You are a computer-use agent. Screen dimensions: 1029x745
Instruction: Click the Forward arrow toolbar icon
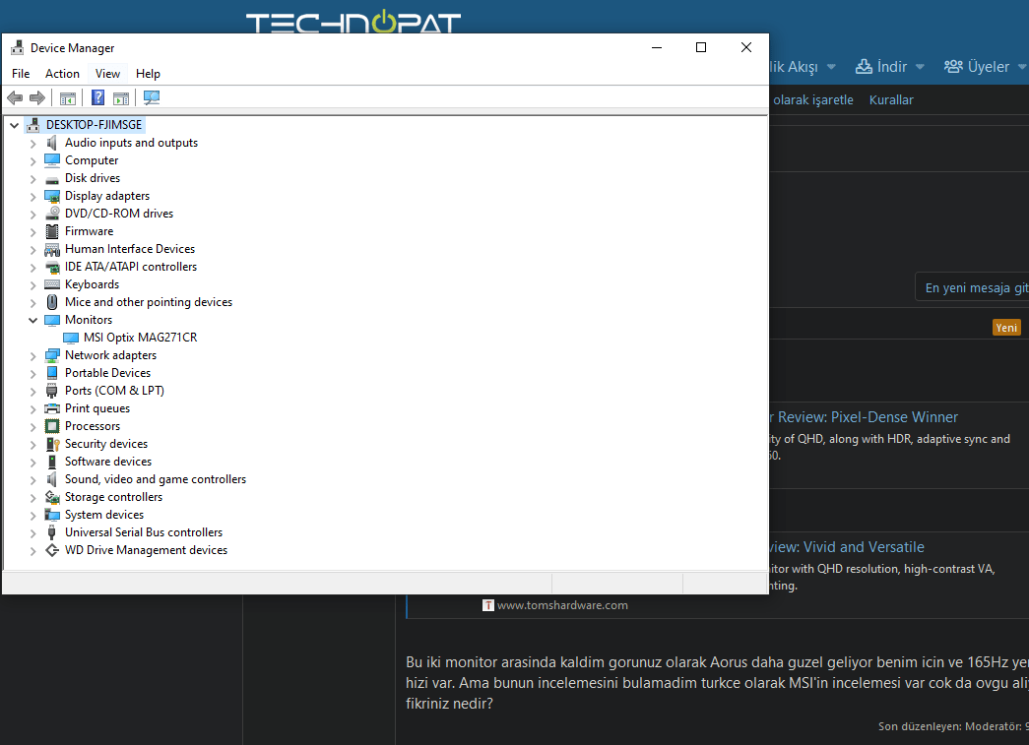pyautogui.click(x=37, y=97)
